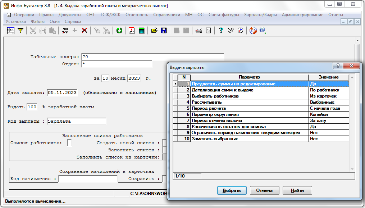
Task: Click the yellow filter funnel icon
Action: click(20, 30)
